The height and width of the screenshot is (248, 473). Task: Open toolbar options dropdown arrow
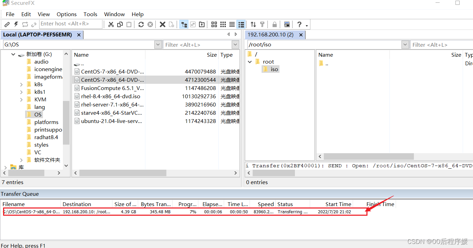point(307,25)
